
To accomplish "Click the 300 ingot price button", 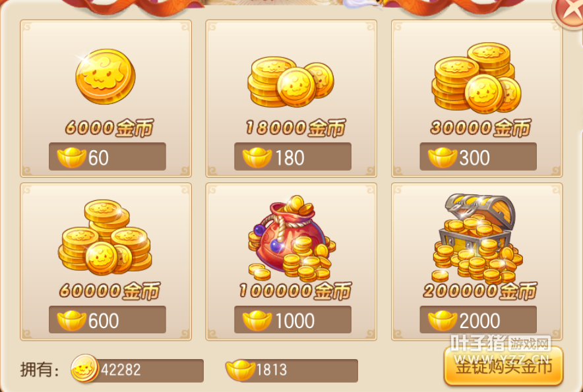I will click(x=478, y=156).
